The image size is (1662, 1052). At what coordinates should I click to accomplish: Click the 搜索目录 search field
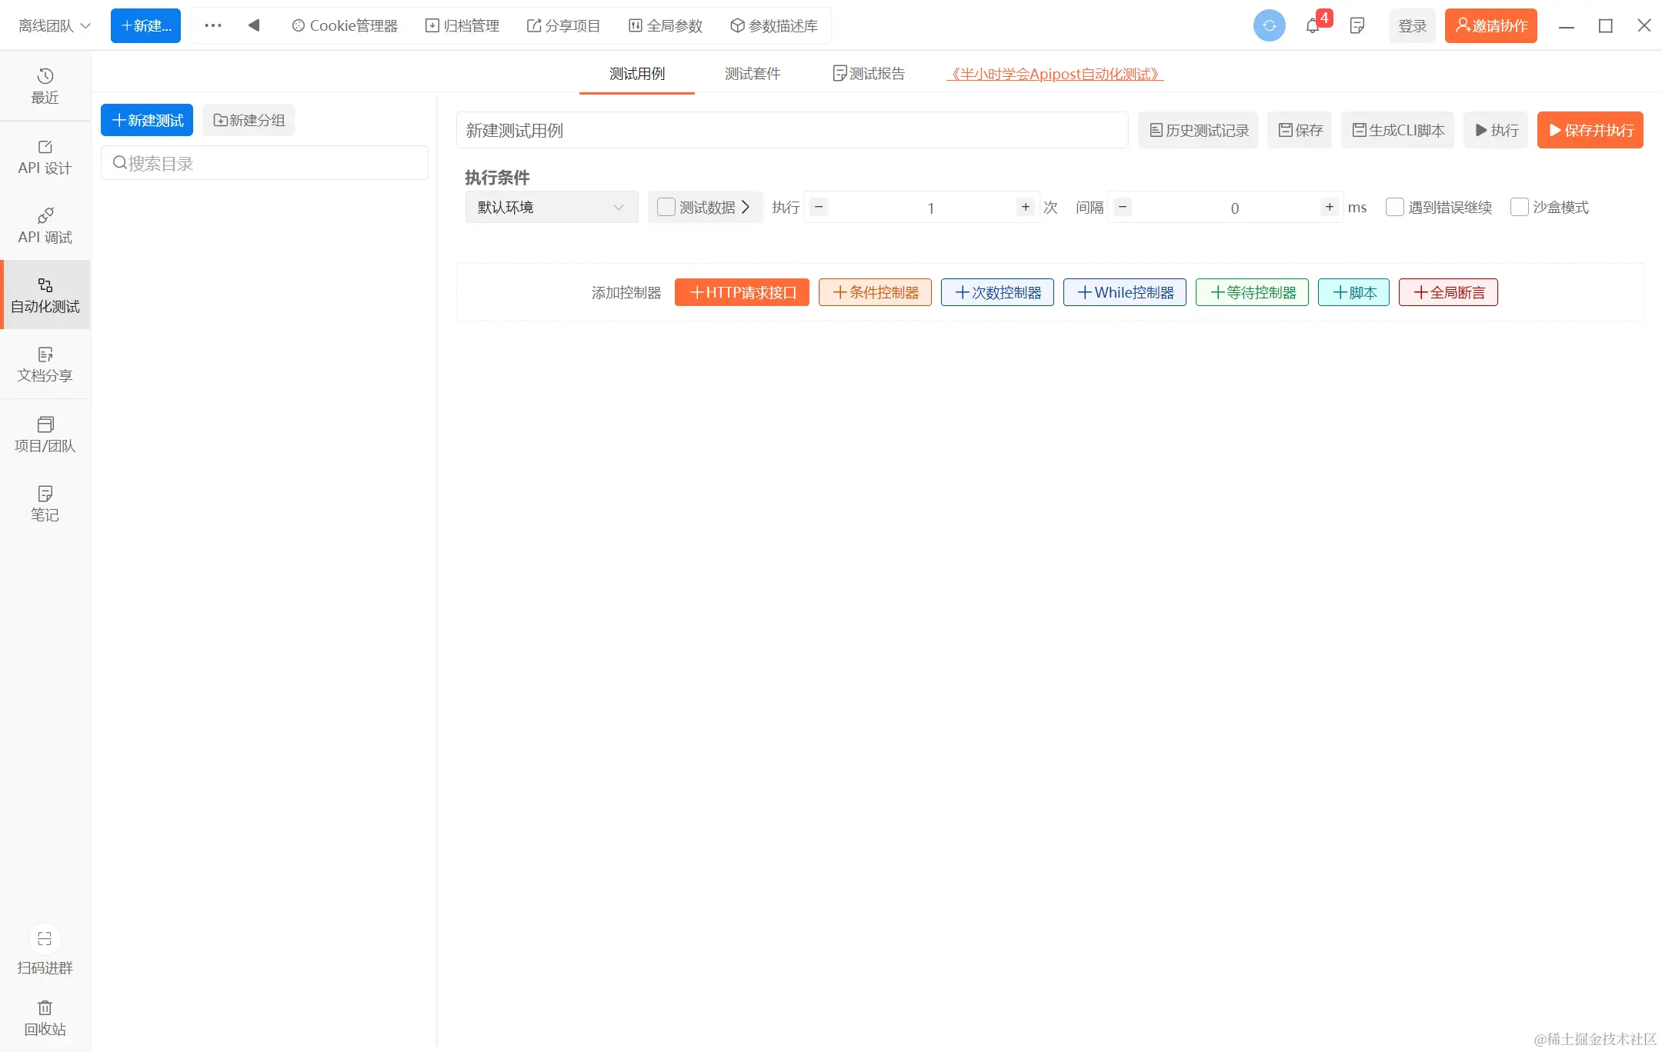pos(264,163)
